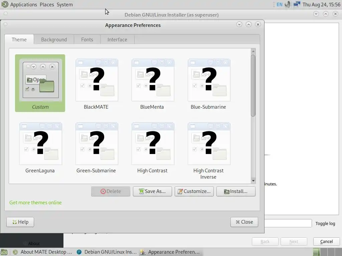Apply the GreenLaguna theme

tap(40, 148)
